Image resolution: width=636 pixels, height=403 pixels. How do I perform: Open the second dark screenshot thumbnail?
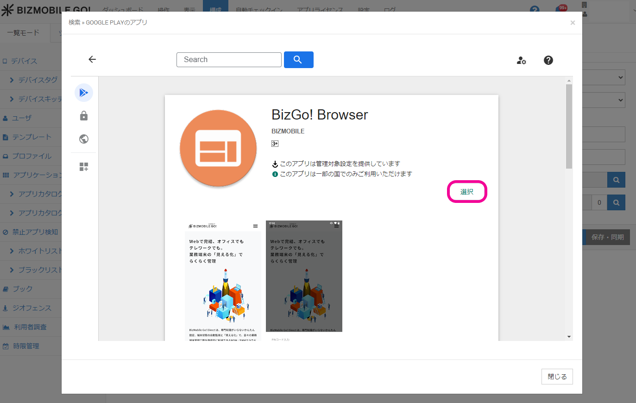click(304, 276)
